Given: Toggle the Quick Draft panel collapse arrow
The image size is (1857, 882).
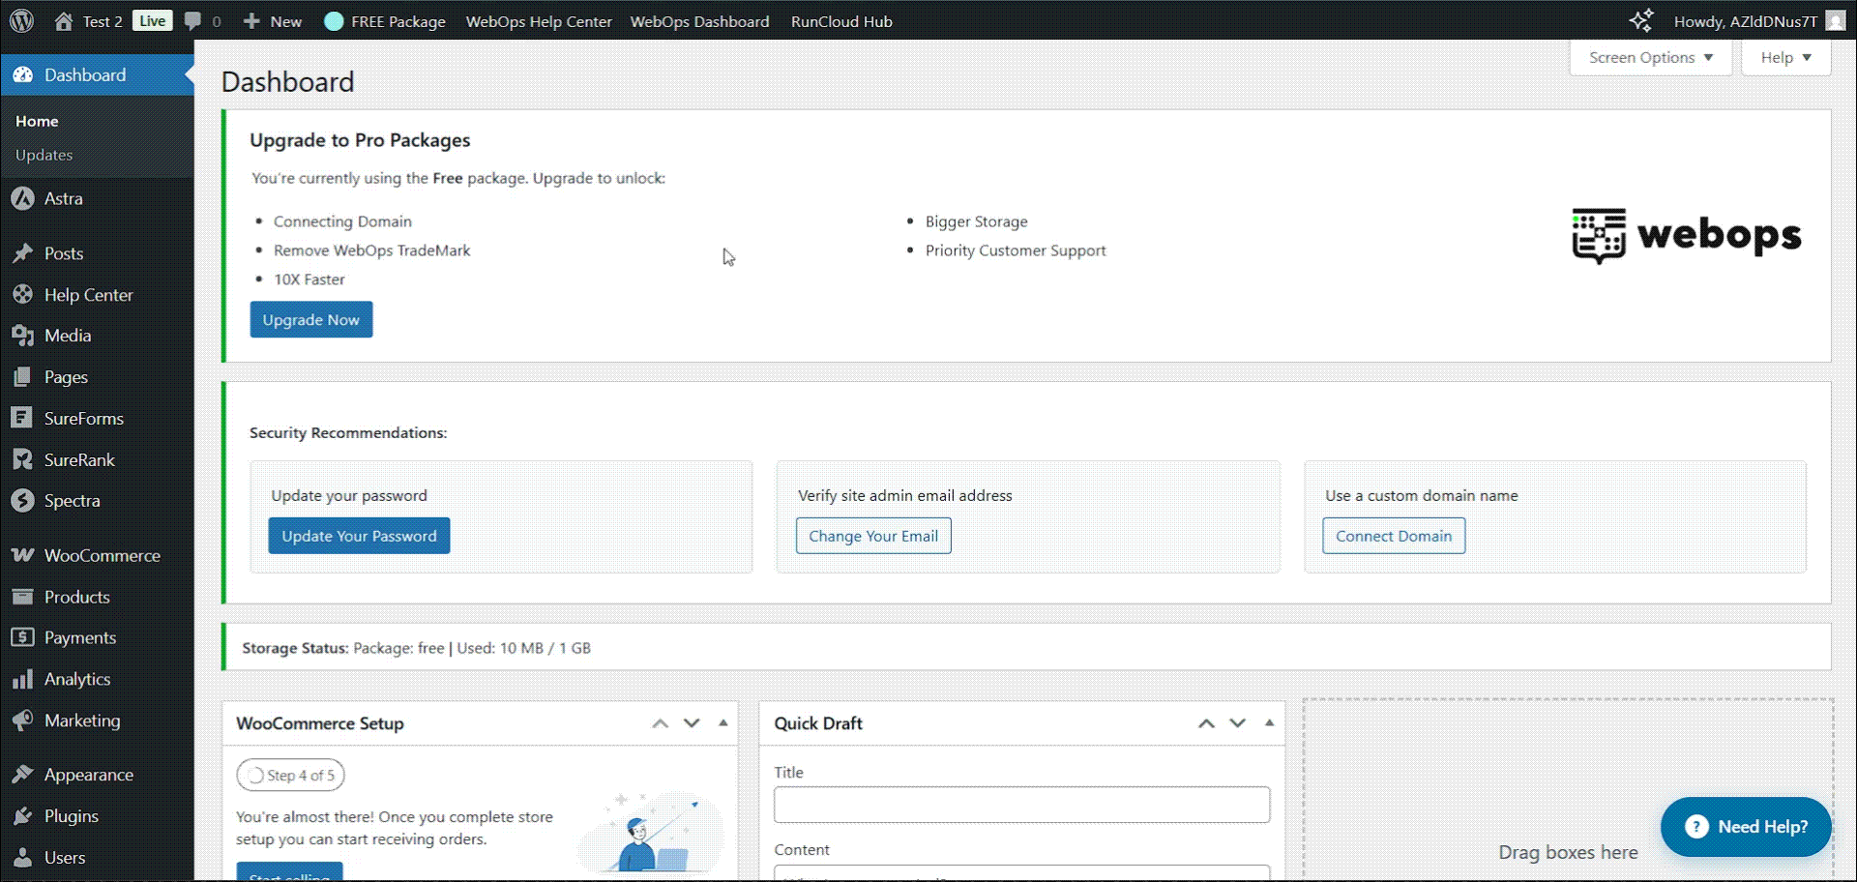Looking at the screenshot, I should pyautogui.click(x=1269, y=723).
